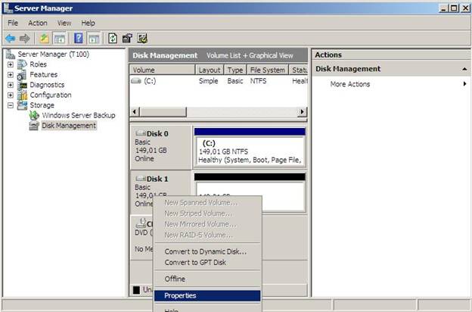Click the Forward arrow toolbar icon
Image resolution: width=472 pixels, height=312 pixels.
(x=25, y=39)
